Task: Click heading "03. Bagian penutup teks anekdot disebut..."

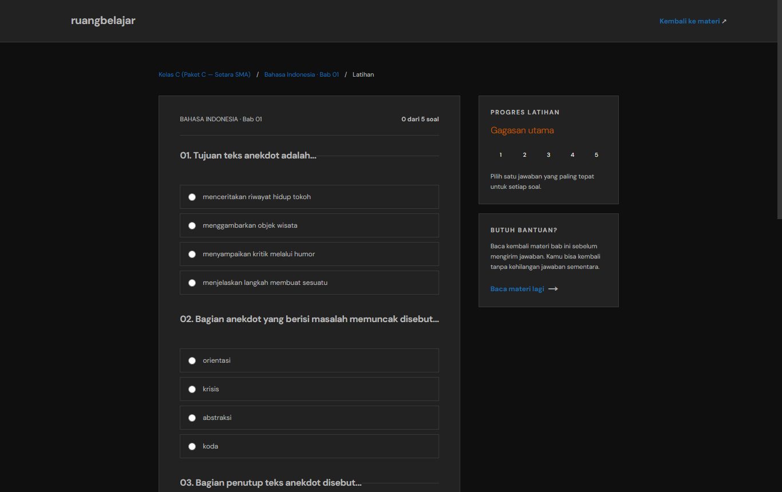Action: click(x=271, y=483)
